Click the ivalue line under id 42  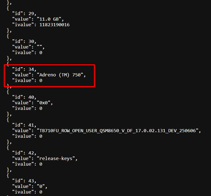click(27, 164)
